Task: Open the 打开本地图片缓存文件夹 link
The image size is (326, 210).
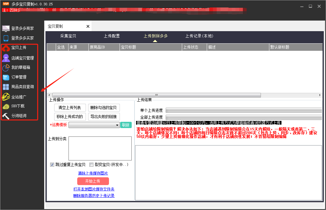Action: point(94,189)
